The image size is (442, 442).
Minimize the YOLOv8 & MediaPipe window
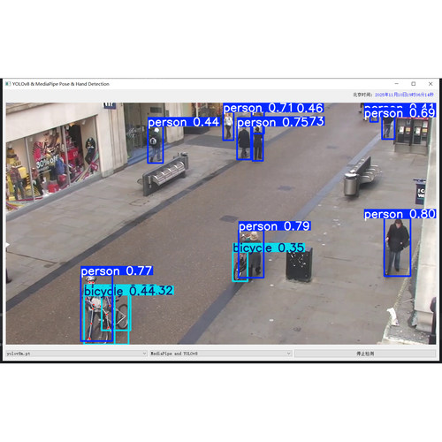[397, 84]
